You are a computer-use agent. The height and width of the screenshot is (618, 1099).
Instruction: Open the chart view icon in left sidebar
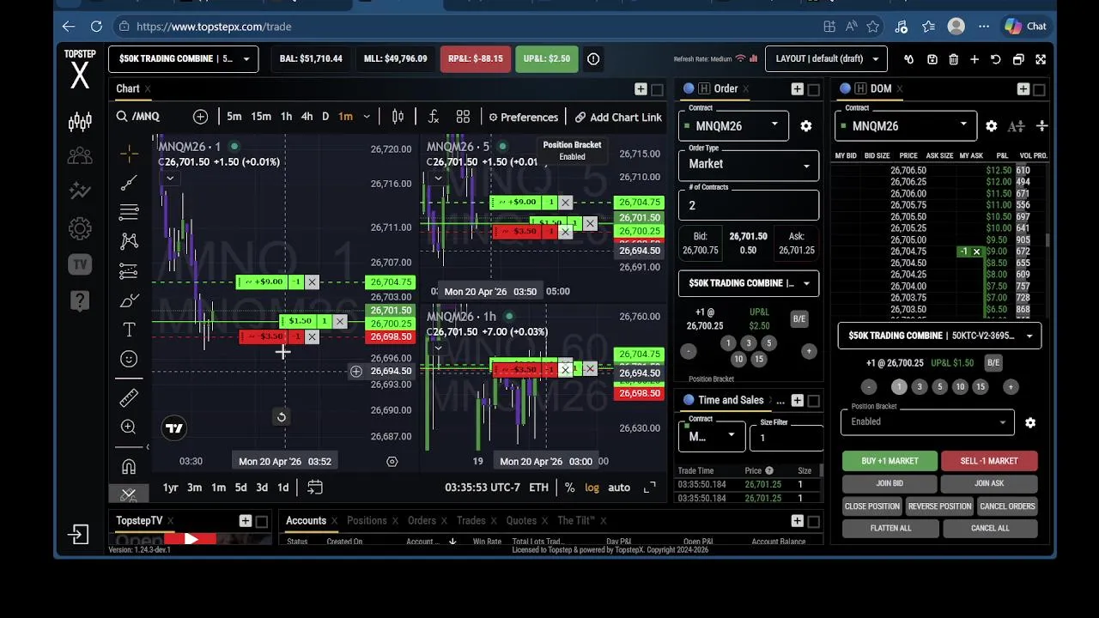click(x=80, y=122)
